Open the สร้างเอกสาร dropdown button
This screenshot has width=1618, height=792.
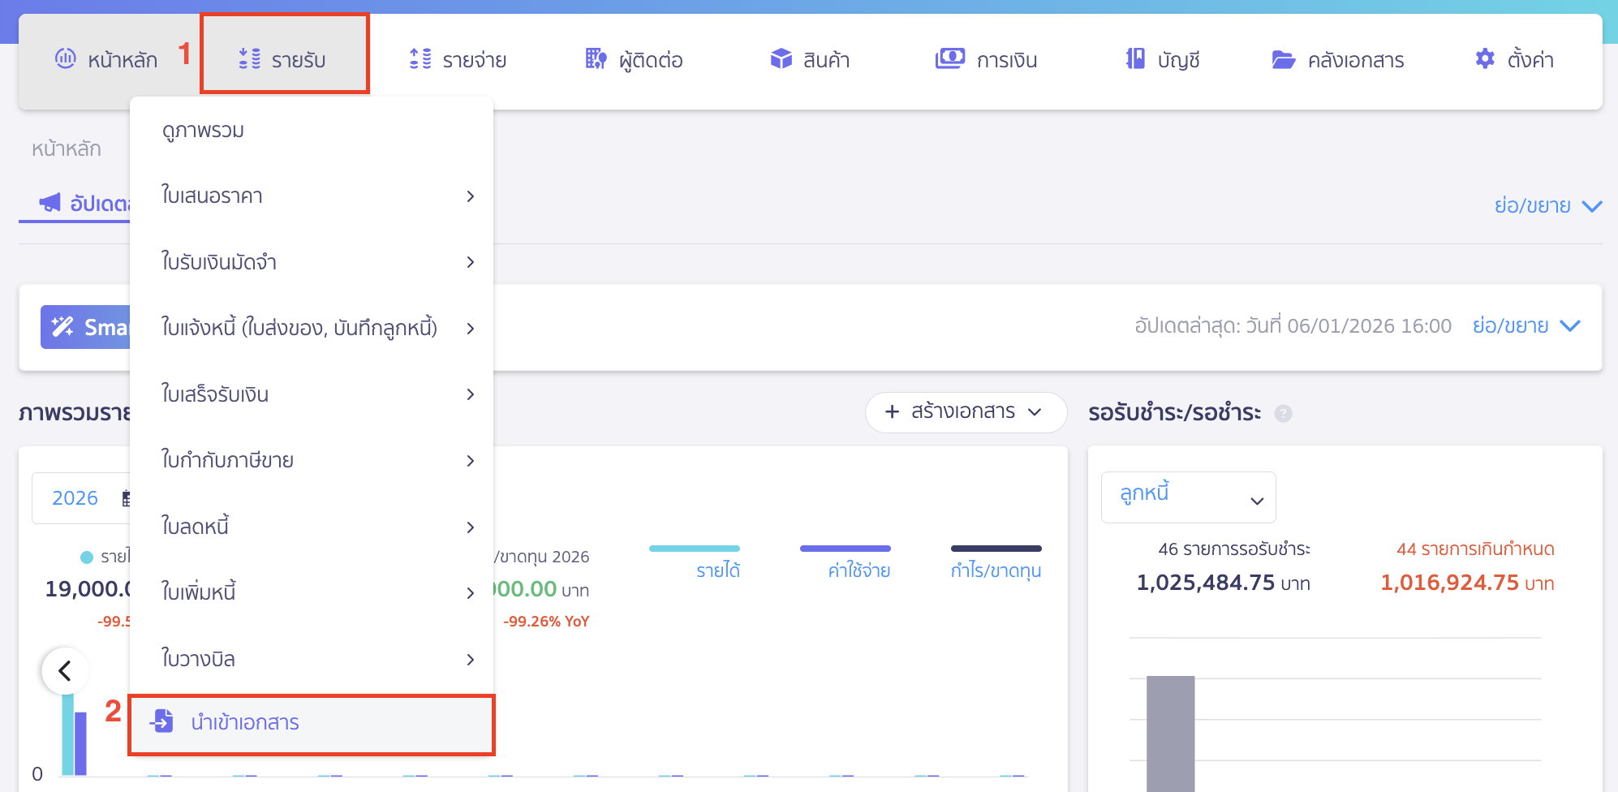click(965, 412)
